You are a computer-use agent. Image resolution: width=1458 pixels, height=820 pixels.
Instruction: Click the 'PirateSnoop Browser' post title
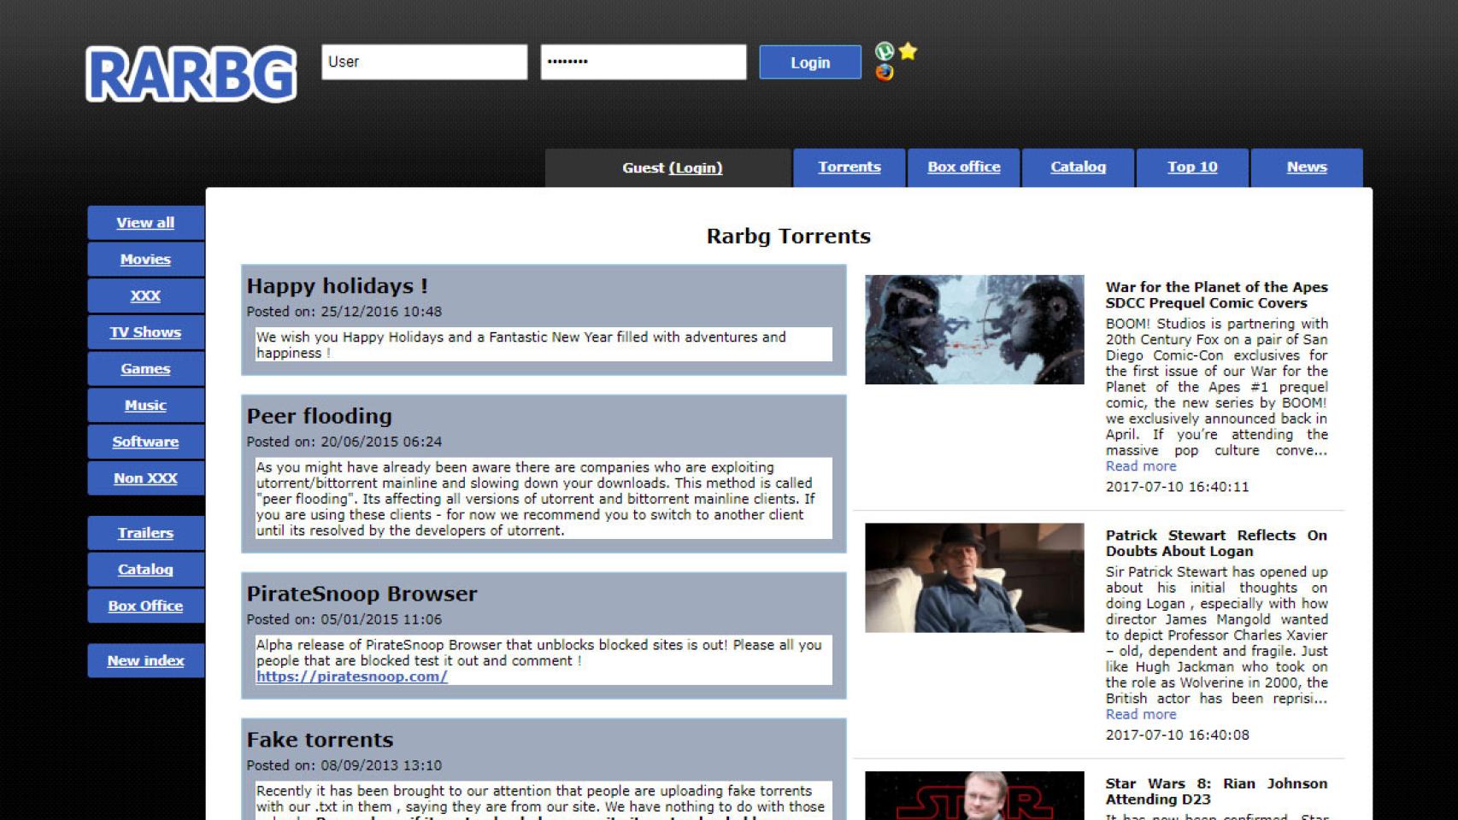(362, 594)
